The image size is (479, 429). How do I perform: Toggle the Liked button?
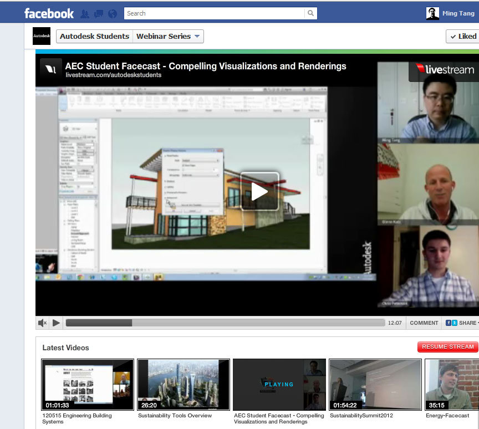click(x=463, y=37)
